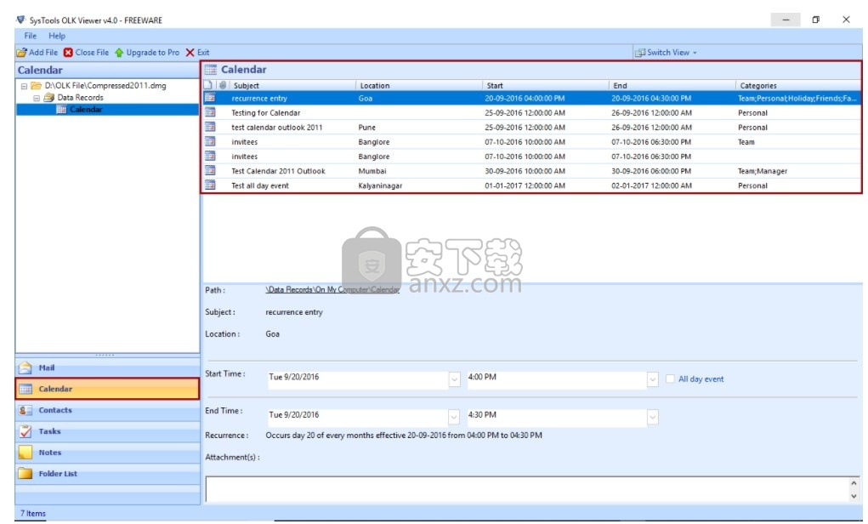This screenshot has width=868, height=524.
Task: Click the Close File button label
Action: click(x=92, y=53)
